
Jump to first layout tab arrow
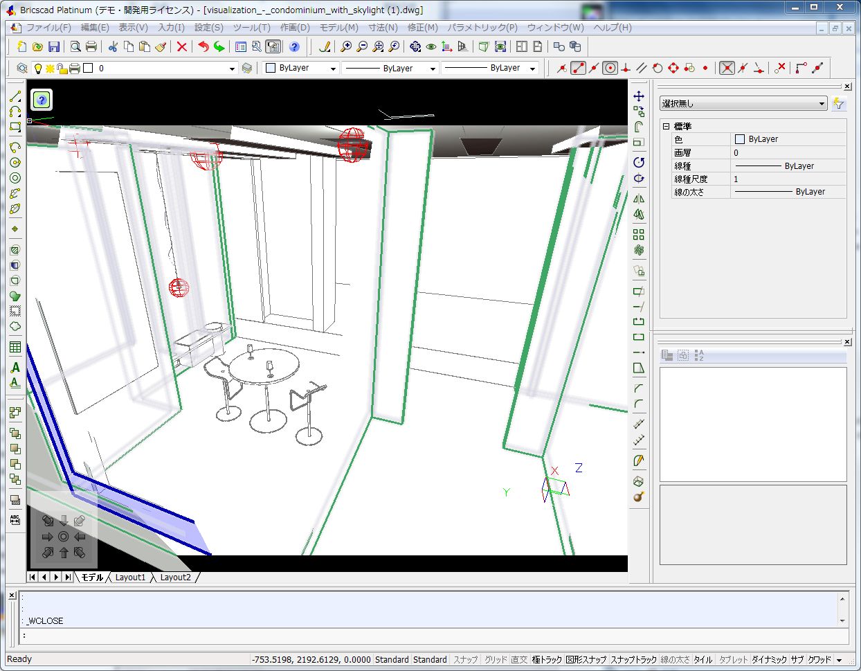point(33,577)
